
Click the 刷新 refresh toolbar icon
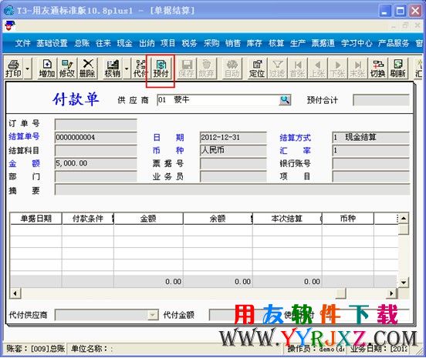[x=397, y=69]
